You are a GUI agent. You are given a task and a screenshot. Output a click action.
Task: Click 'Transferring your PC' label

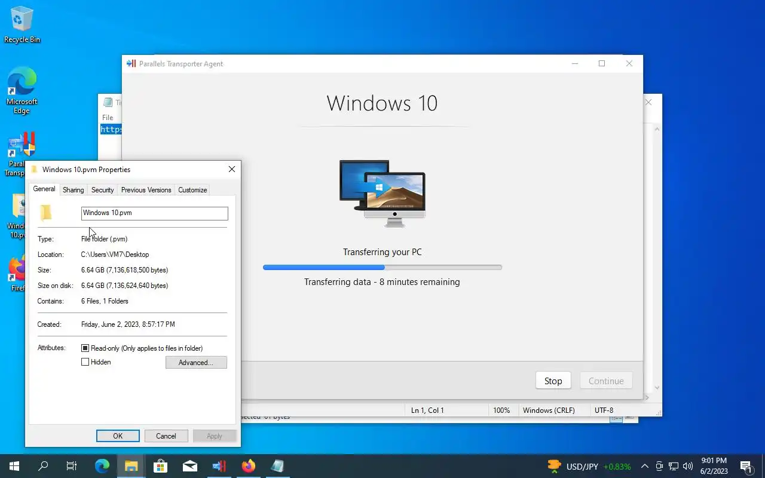click(x=382, y=252)
